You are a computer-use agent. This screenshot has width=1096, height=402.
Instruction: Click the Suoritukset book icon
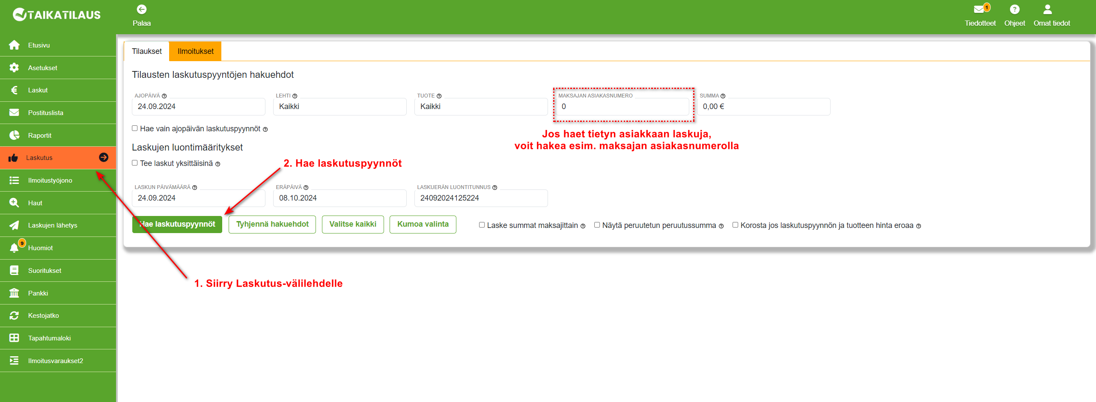[x=14, y=270]
